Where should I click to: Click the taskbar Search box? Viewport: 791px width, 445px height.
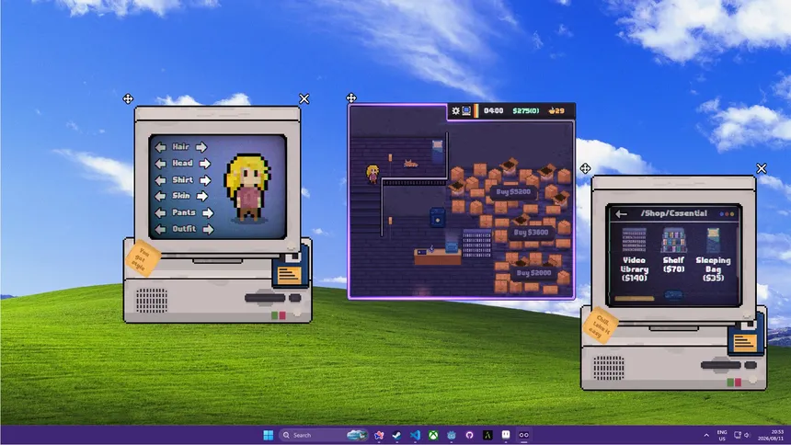point(323,435)
